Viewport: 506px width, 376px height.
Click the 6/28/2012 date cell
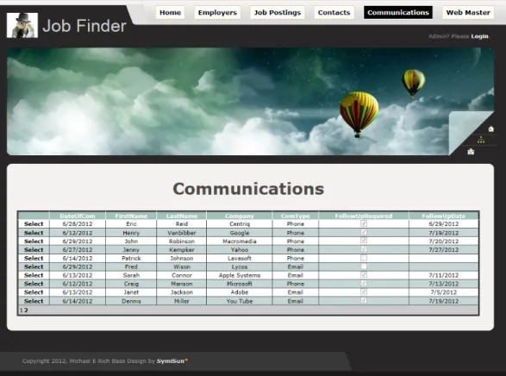[78, 223]
